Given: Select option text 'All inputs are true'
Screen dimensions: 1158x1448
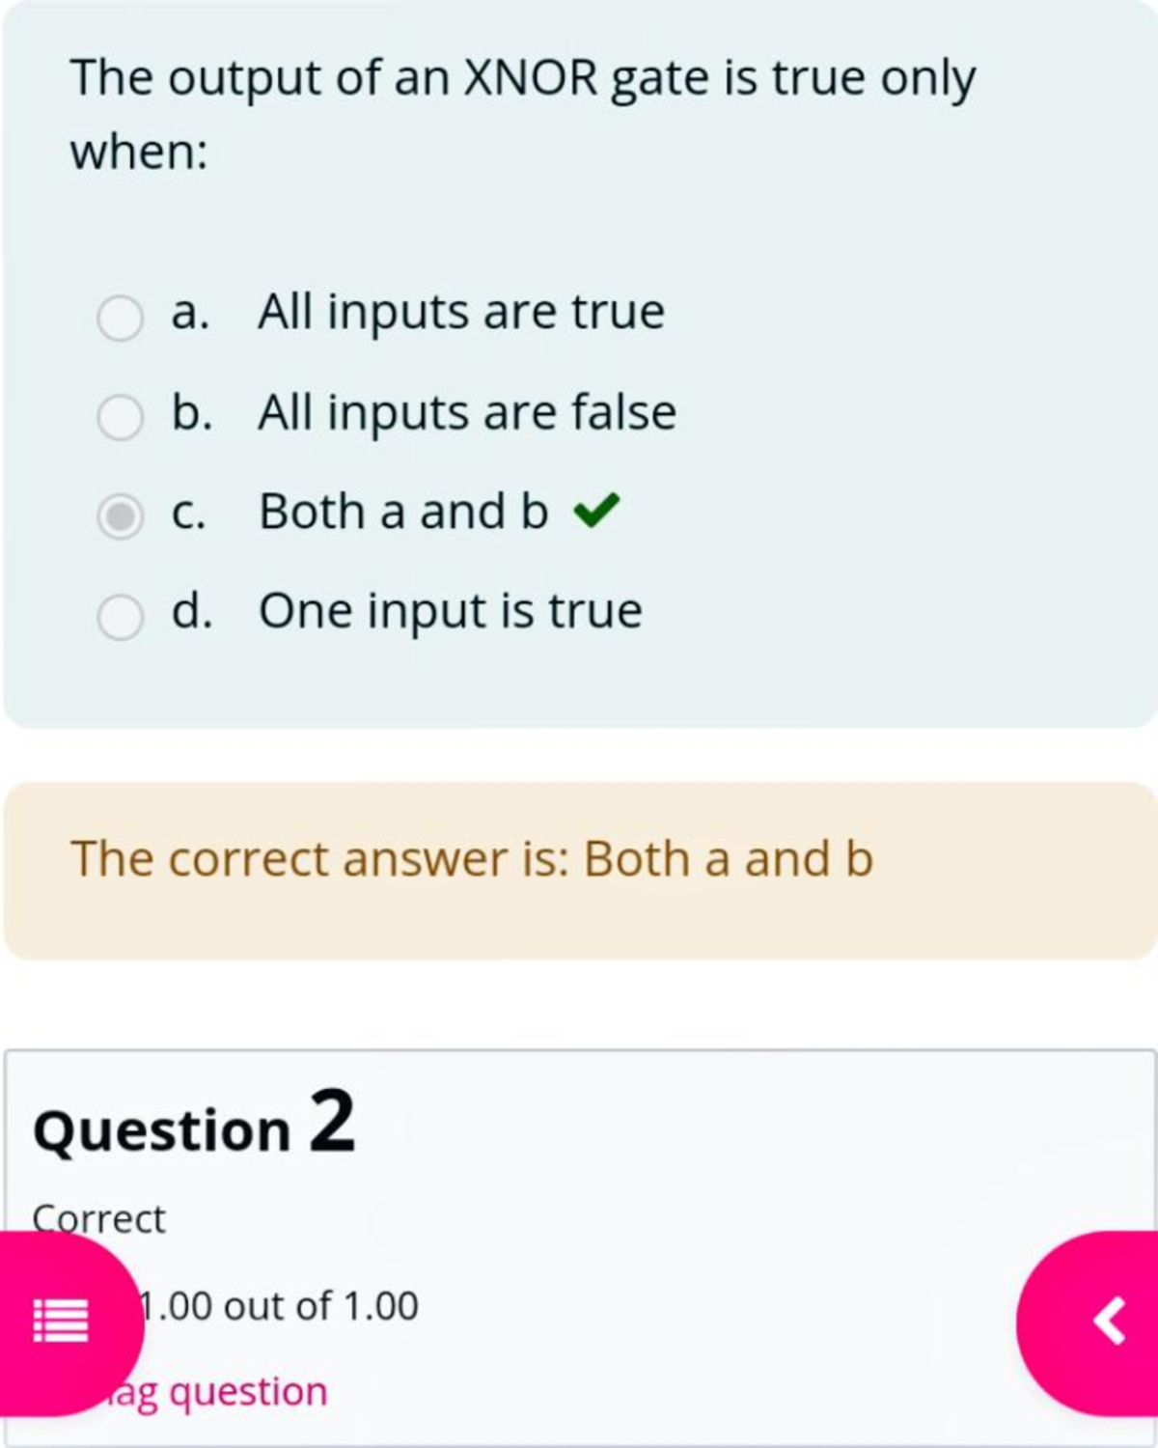Looking at the screenshot, I should [x=461, y=311].
